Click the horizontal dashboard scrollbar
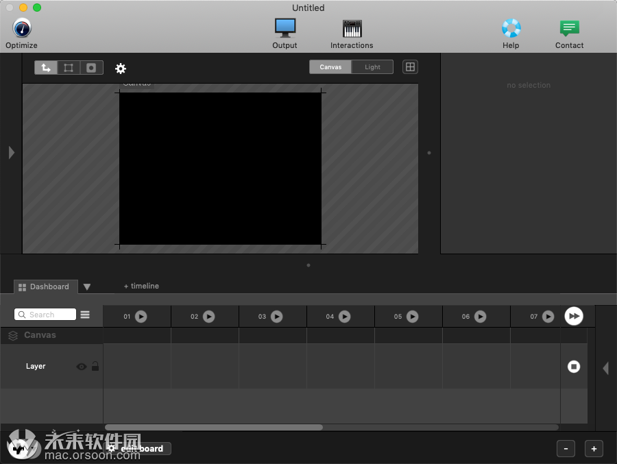Screen dimensions: 617x464 pyautogui.click(x=214, y=428)
